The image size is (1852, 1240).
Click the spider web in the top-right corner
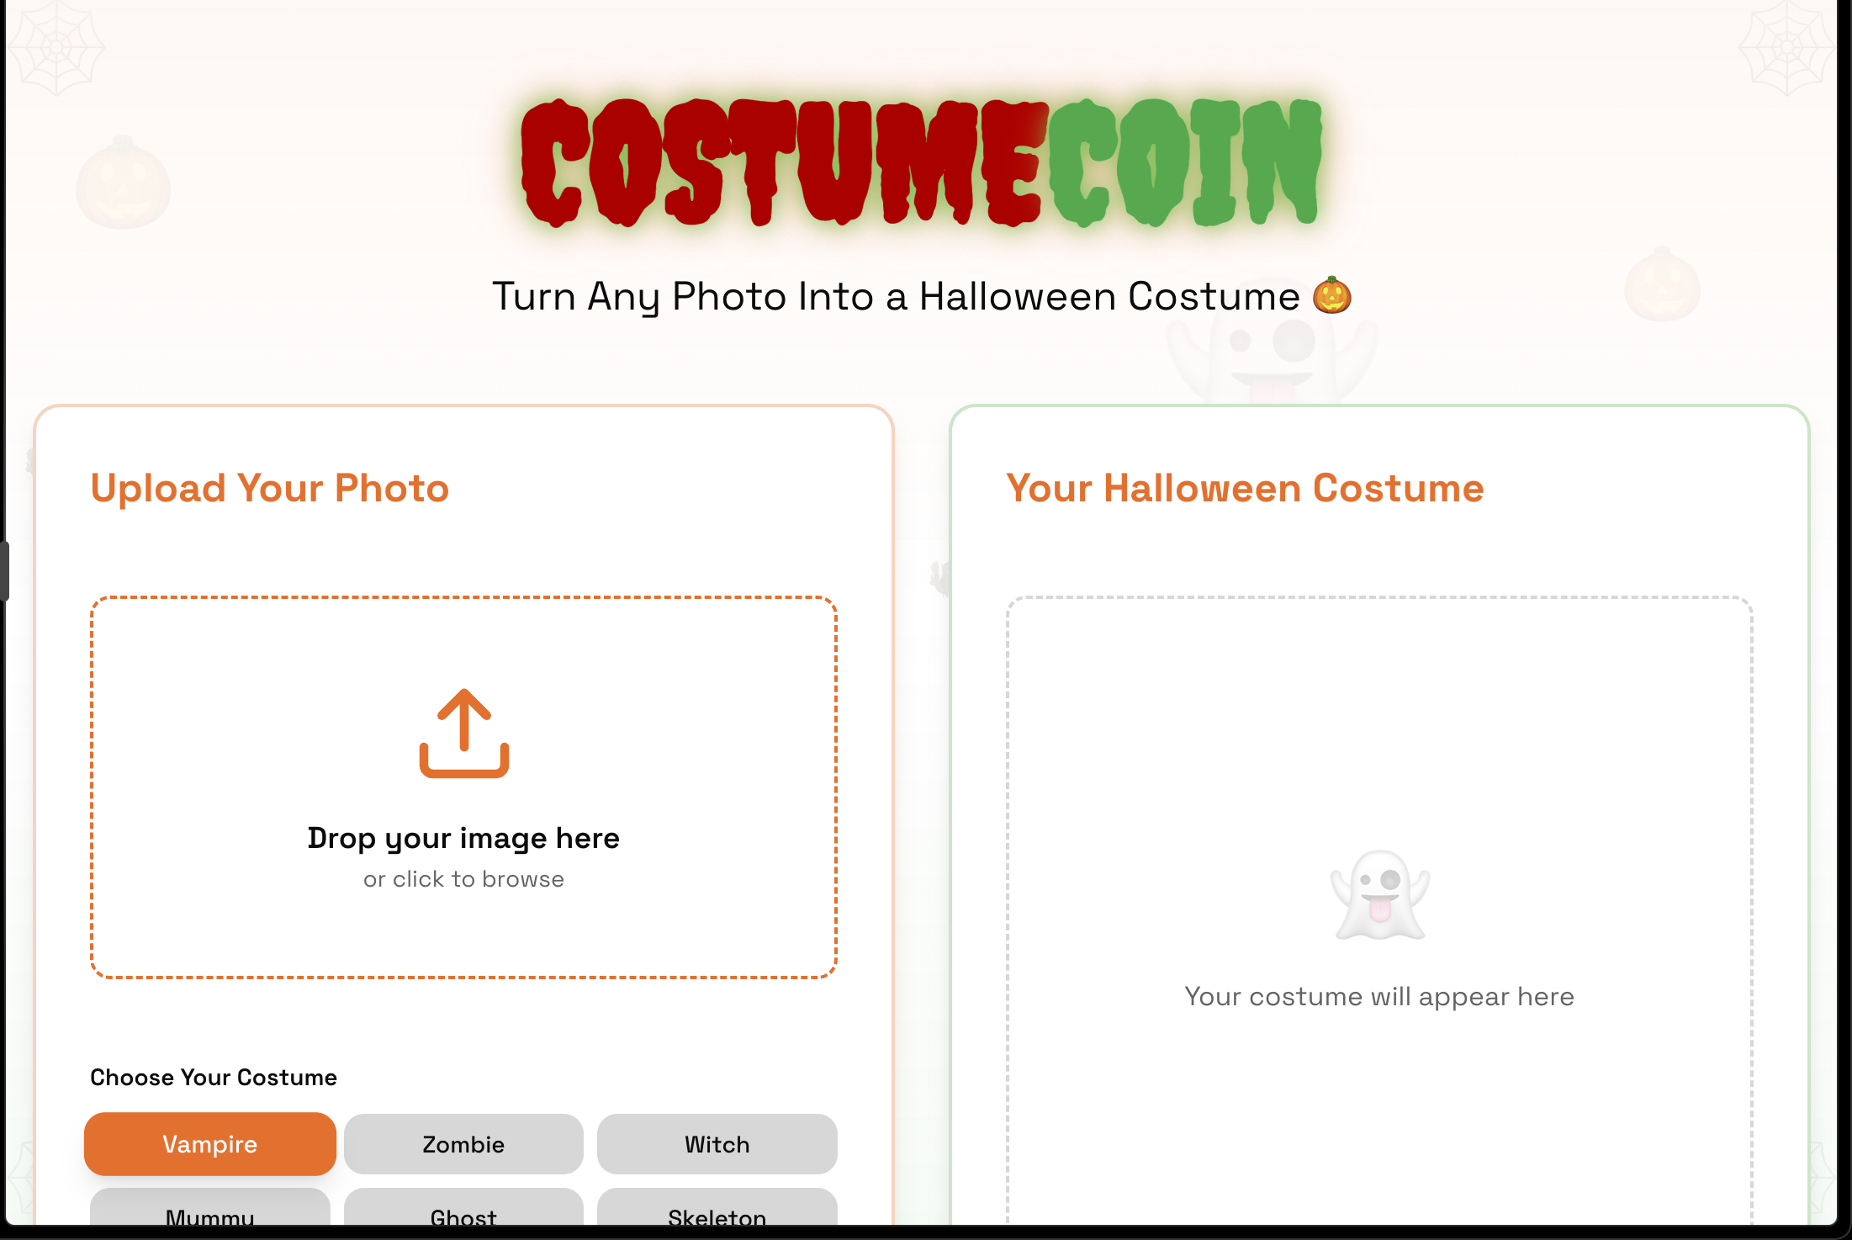pyautogui.click(x=1786, y=47)
